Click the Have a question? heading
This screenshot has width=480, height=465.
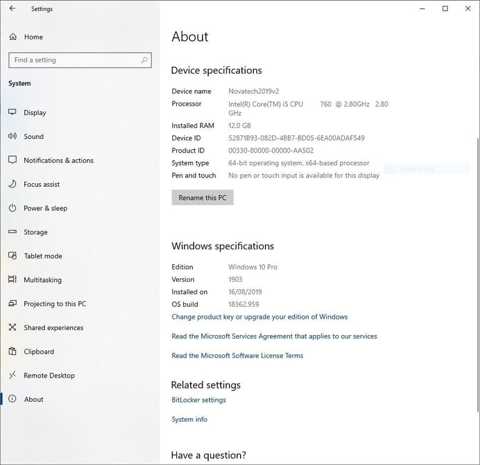(209, 455)
